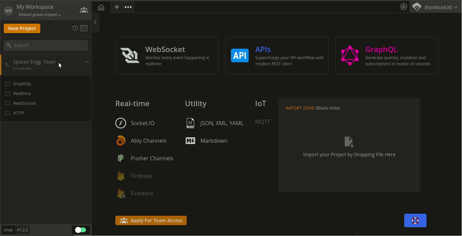Viewport: 462px width, 236px height.
Task: Click the v1.2.2 version label
Action: pos(22,230)
